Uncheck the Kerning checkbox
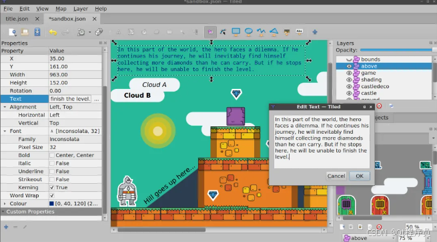 click(52, 188)
